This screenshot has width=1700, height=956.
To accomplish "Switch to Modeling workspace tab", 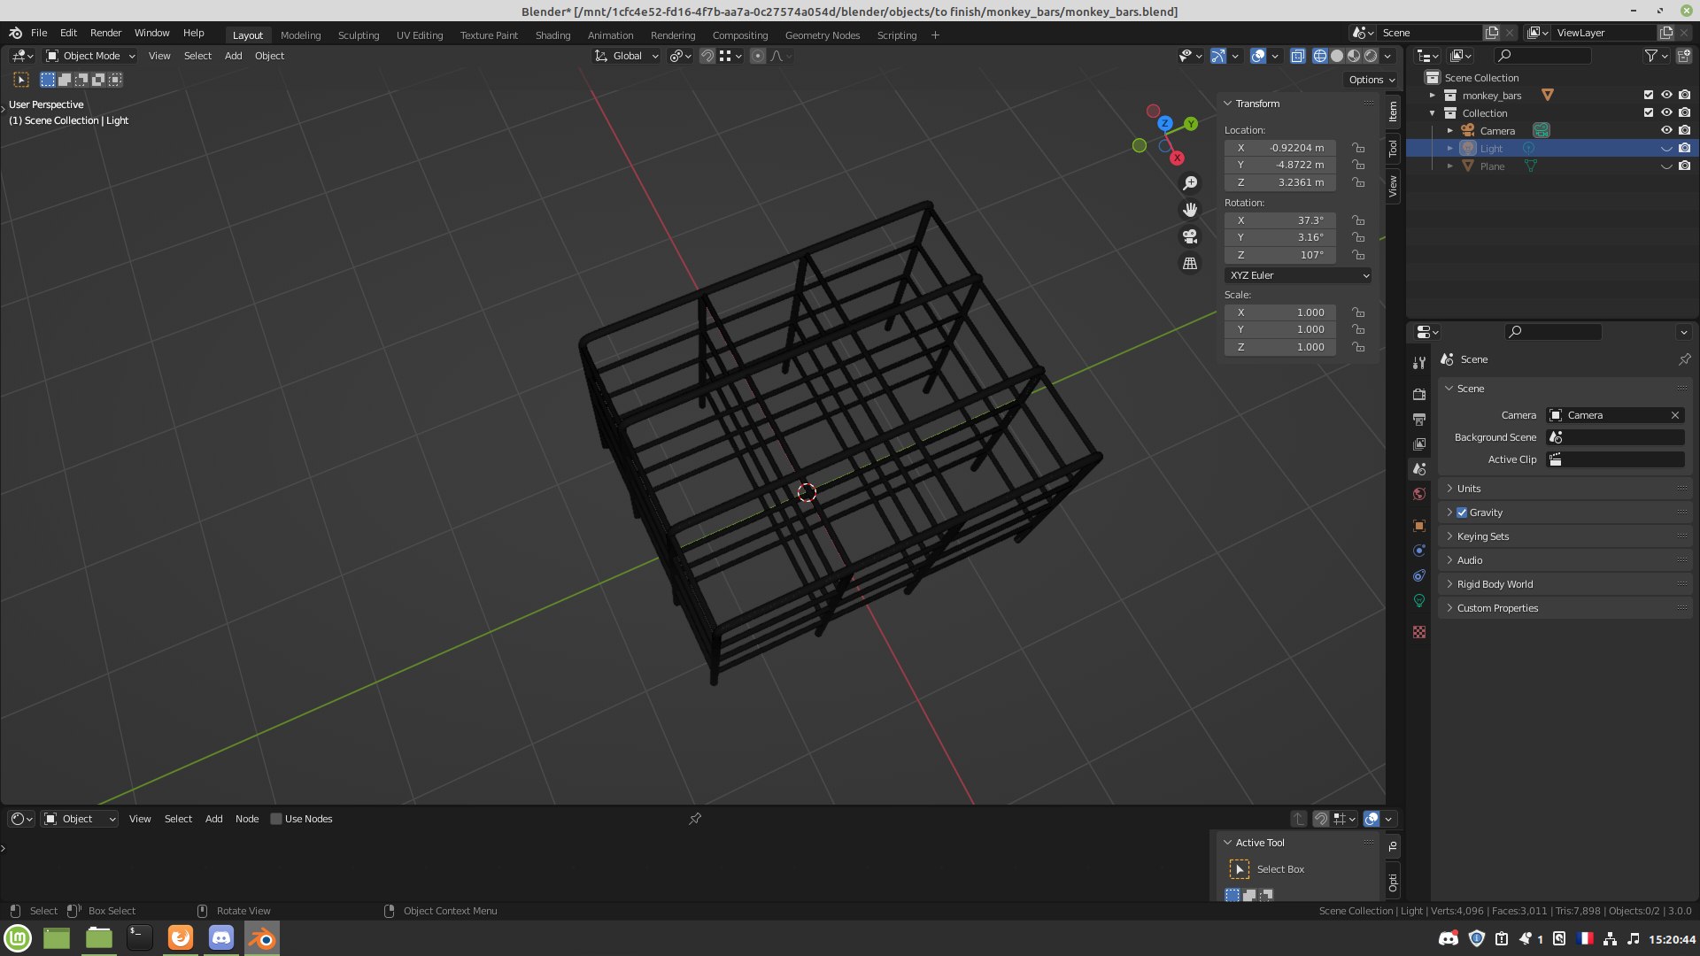I will pyautogui.click(x=300, y=35).
